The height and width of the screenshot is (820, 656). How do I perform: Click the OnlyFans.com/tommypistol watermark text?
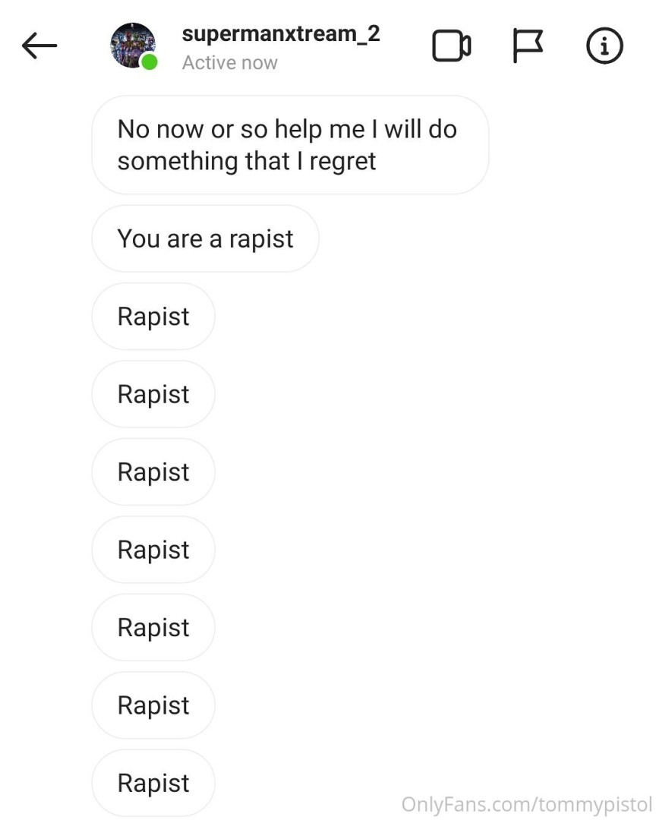[526, 804]
